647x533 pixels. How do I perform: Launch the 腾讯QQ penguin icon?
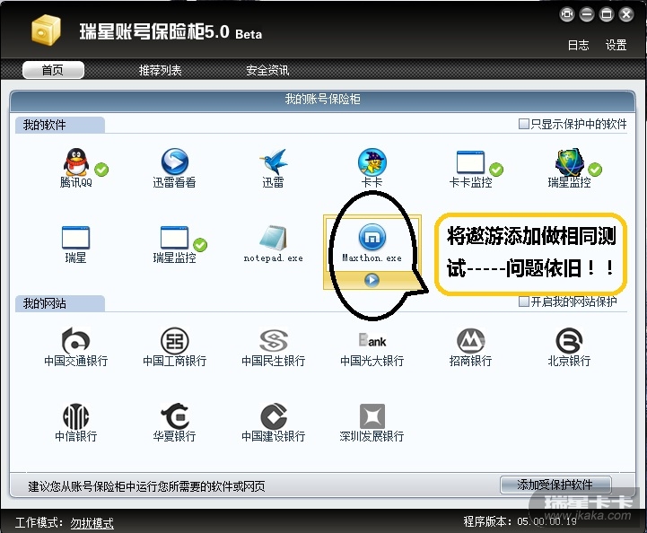pyautogui.click(x=76, y=162)
